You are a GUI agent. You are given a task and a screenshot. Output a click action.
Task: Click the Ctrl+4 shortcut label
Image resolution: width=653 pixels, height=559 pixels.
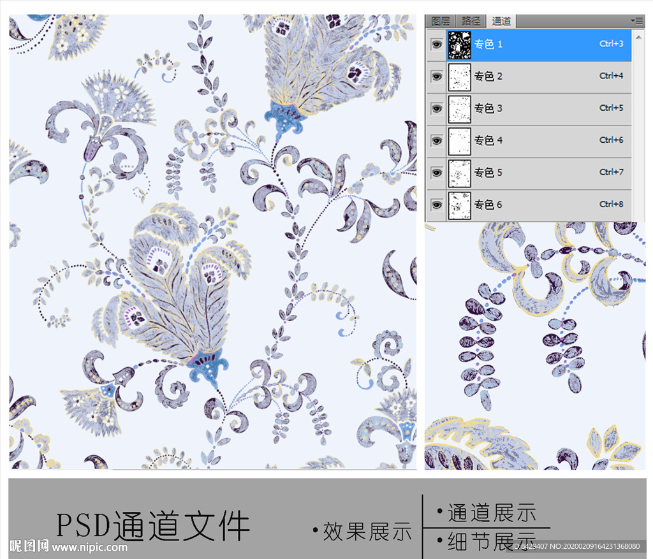point(611,76)
